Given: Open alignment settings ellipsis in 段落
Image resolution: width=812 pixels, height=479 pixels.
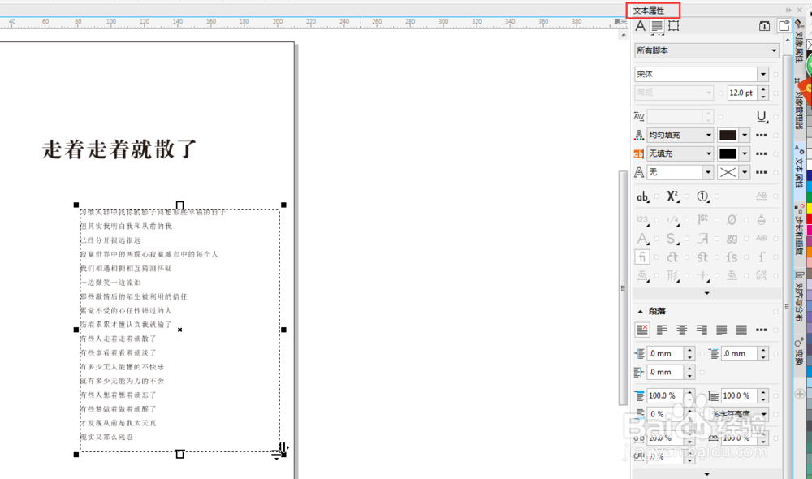Looking at the screenshot, I should click(x=762, y=330).
